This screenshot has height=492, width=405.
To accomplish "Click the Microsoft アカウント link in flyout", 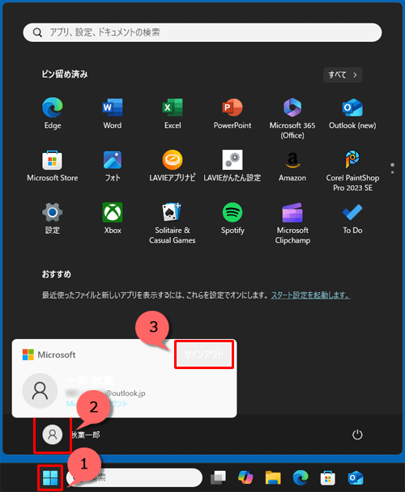I will click(96, 404).
